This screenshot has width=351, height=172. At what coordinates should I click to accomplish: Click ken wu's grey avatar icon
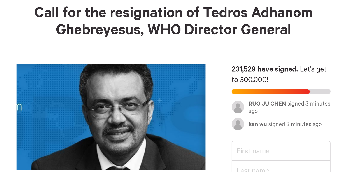tap(238, 124)
